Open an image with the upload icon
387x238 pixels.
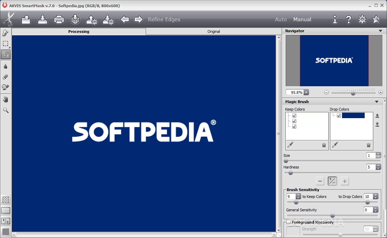pyautogui.click(x=26, y=20)
